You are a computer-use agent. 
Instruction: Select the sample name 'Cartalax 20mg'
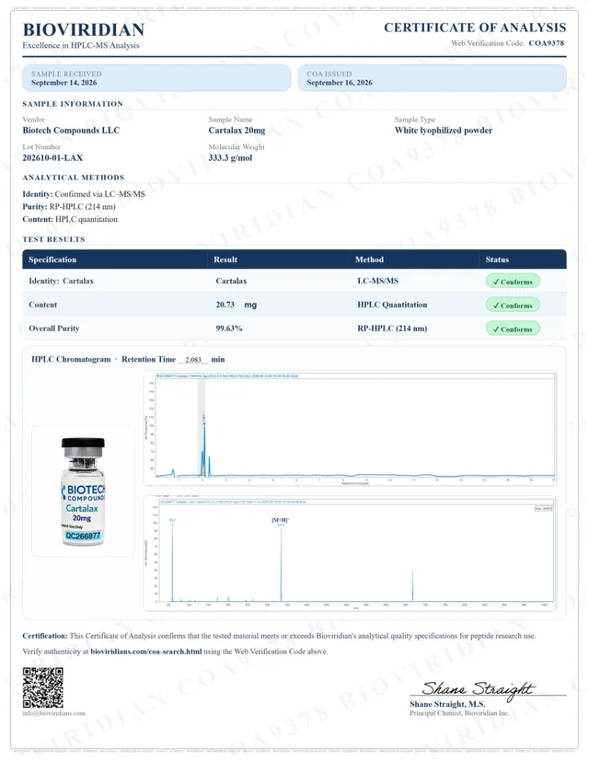pos(237,131)
